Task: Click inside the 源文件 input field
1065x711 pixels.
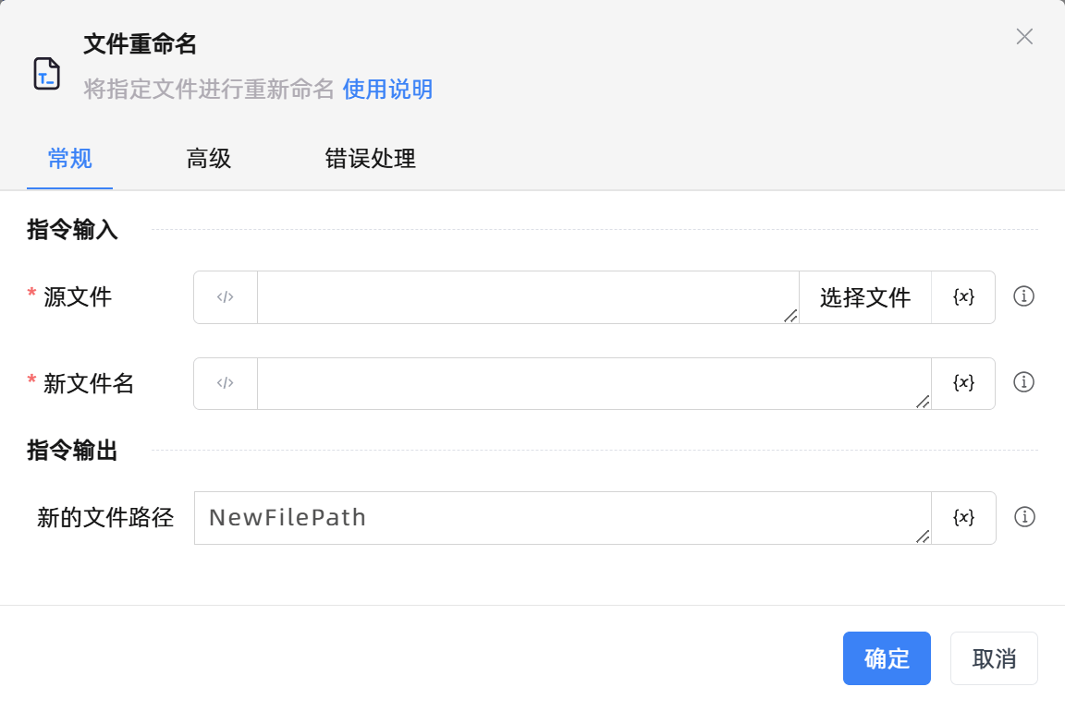Action: point(527,296)
